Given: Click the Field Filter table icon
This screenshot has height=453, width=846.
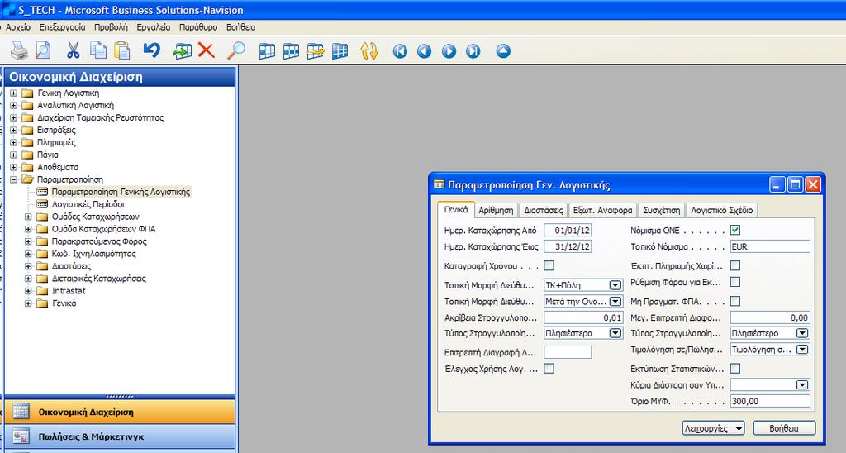Looking at the screenshot, I should (x=267, y=50).
